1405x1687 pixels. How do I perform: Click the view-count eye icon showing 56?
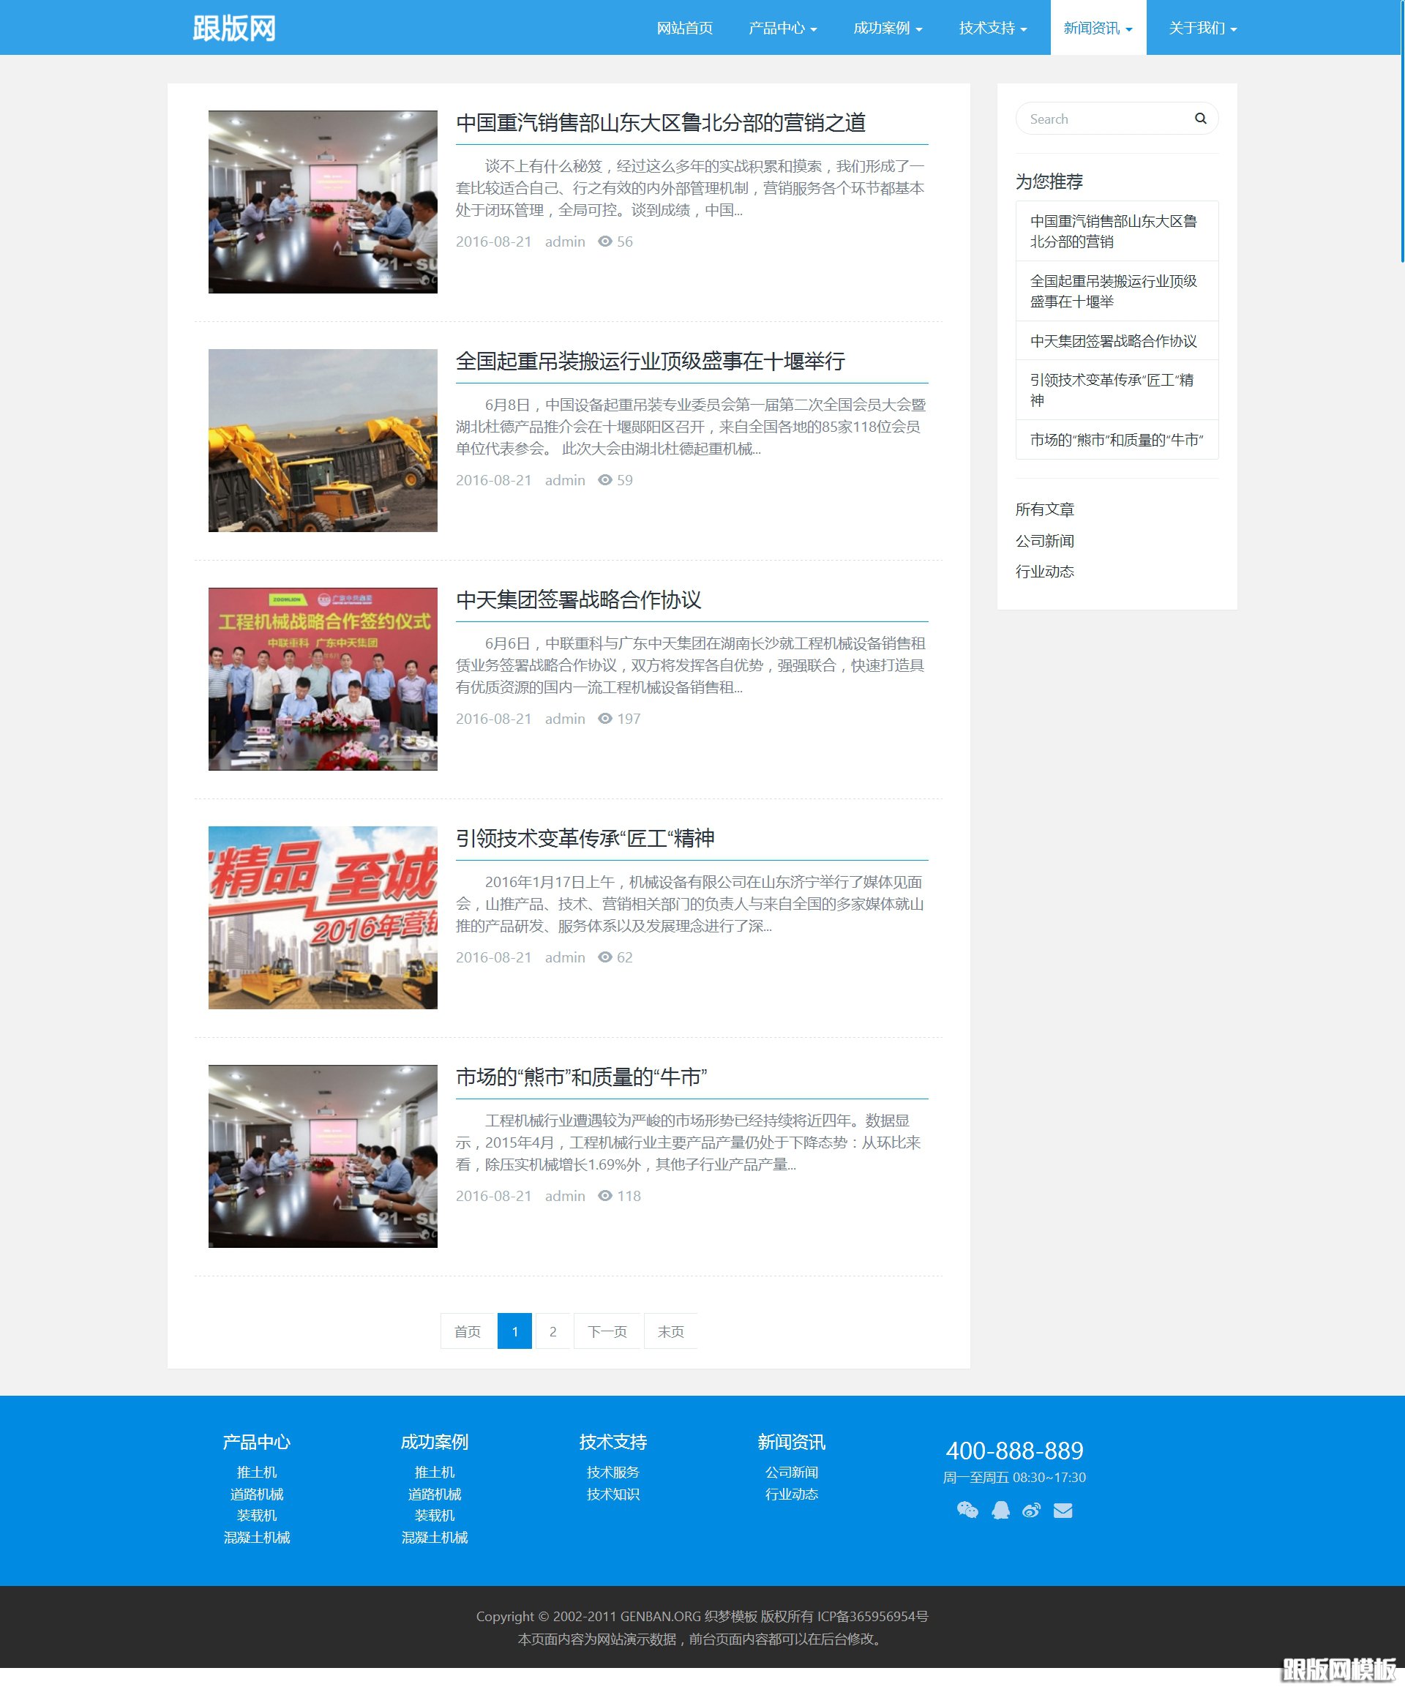point(605,241)
